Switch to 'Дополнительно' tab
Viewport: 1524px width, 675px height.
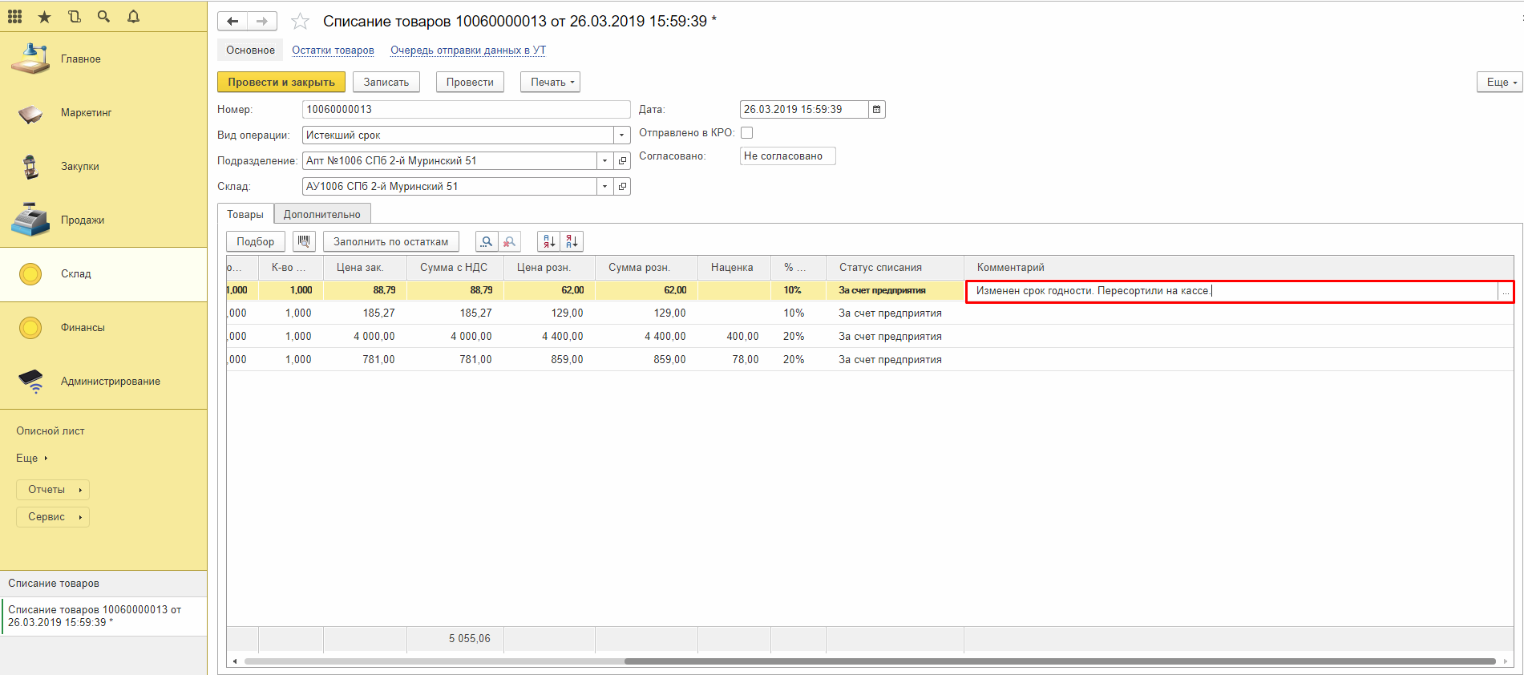(321, 214)
